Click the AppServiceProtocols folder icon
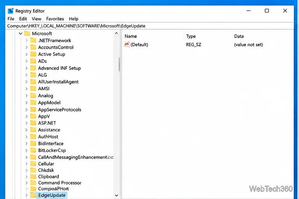Screen dimensions: 299x199 click(33, 110)
